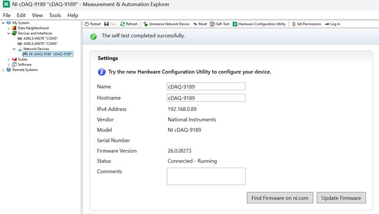Click Unreserve Network Device
Screen dimensions: 379x214
tap(166, 24)
